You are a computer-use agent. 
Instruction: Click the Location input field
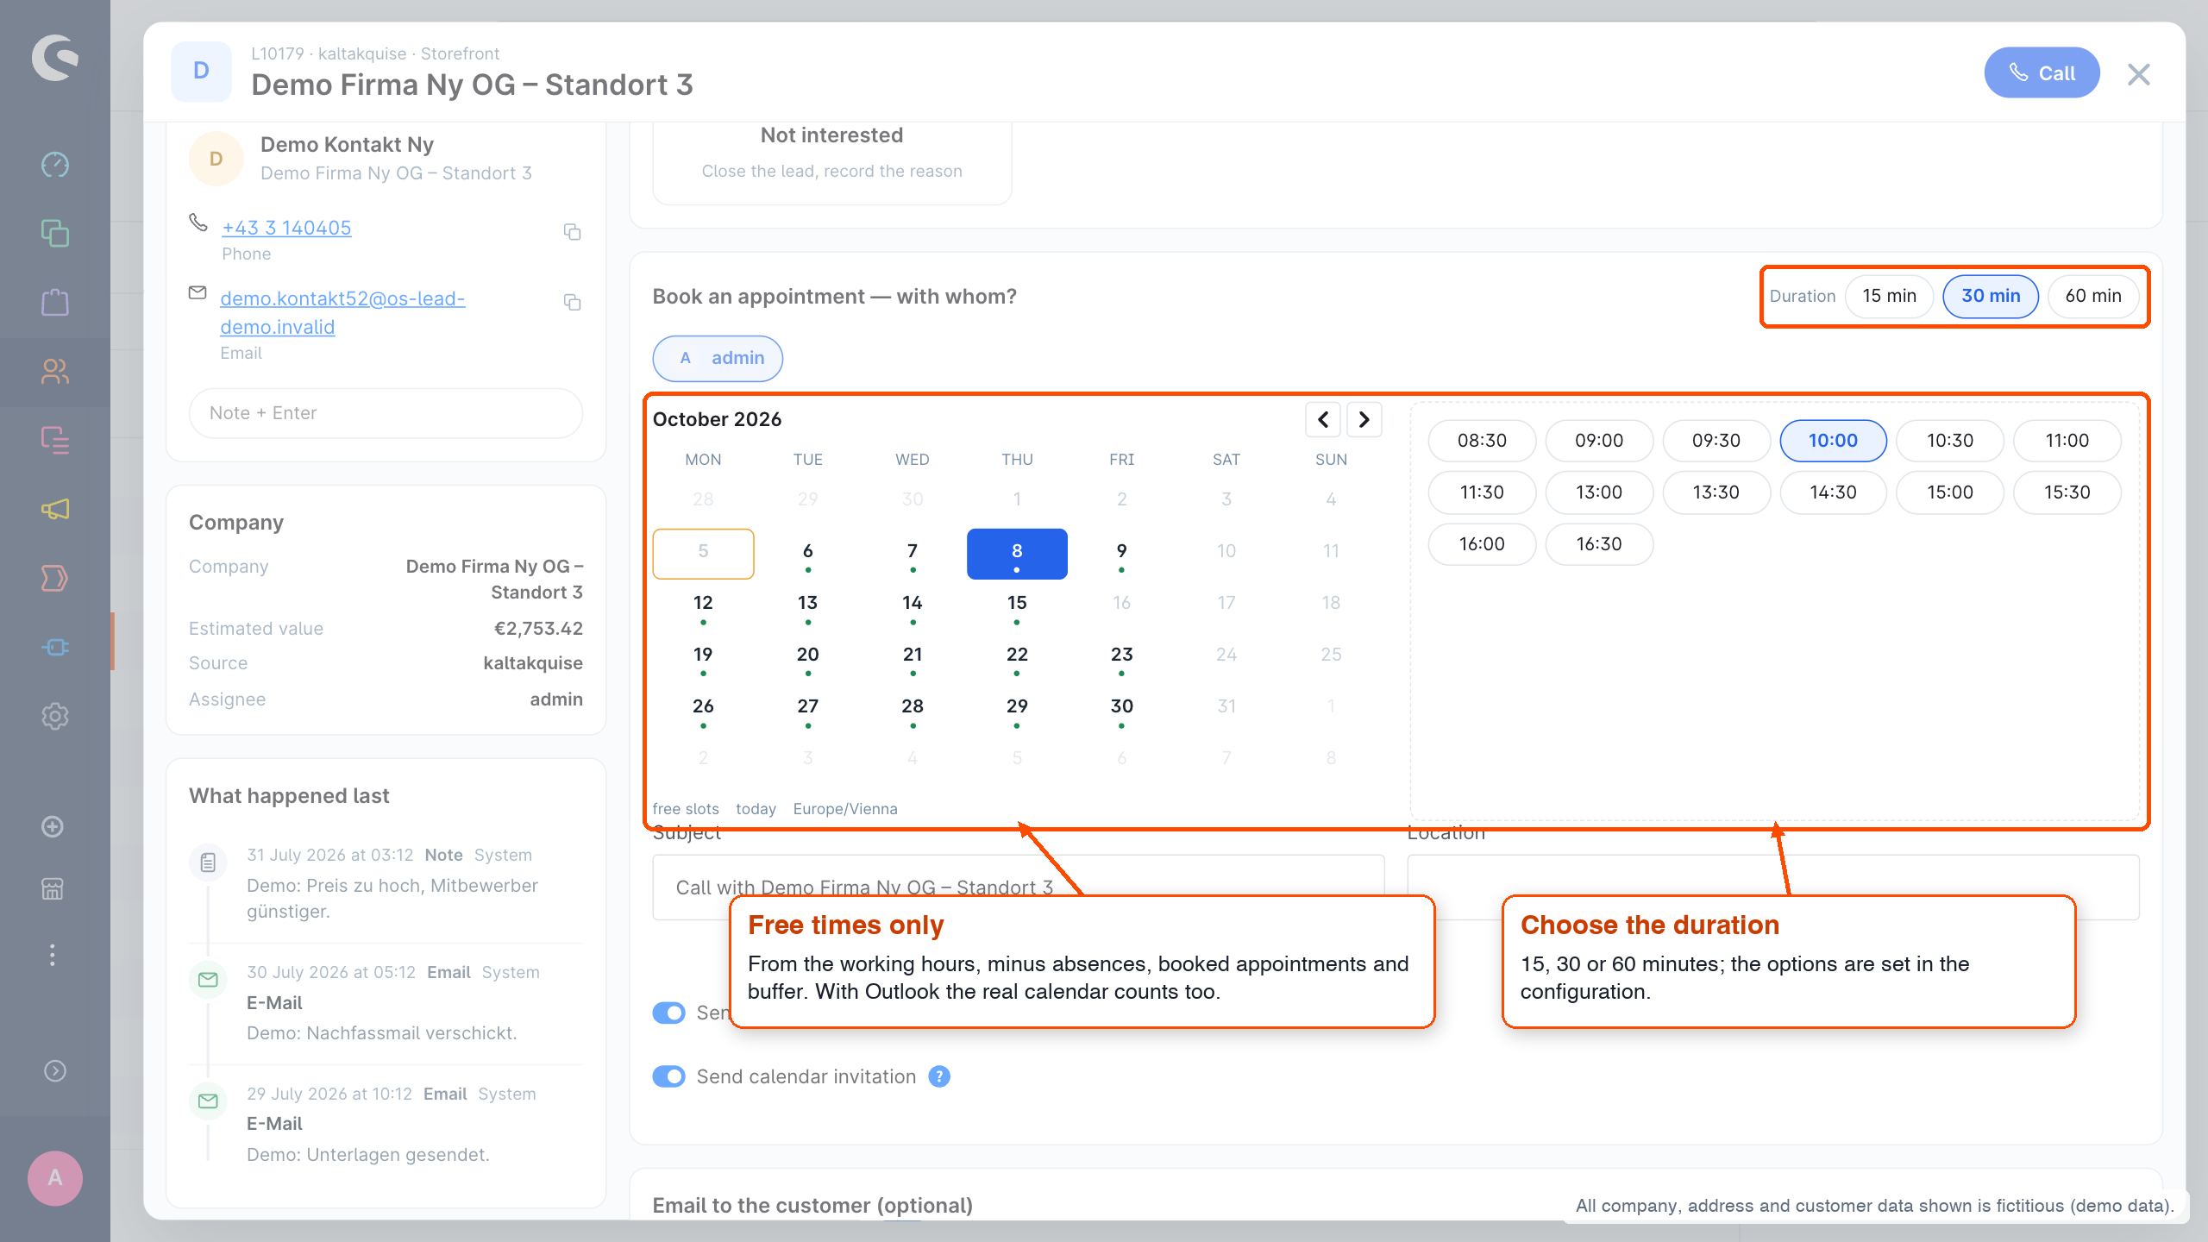(1772, 888)
